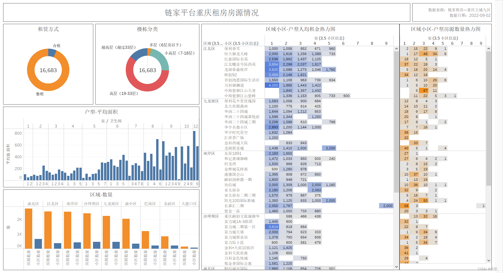Click the 金科•天宸10街区 community row label
Viewport: 503px width, 273px height.
(x=239, y=248)
